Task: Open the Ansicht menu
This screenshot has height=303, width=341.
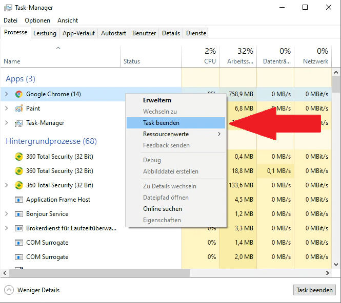Action: (x=68, y=20)
